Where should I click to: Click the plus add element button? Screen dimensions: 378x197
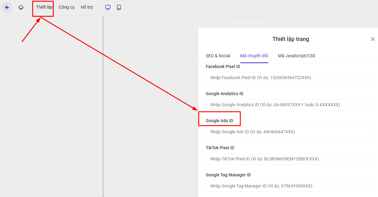[x=7, y=7]
